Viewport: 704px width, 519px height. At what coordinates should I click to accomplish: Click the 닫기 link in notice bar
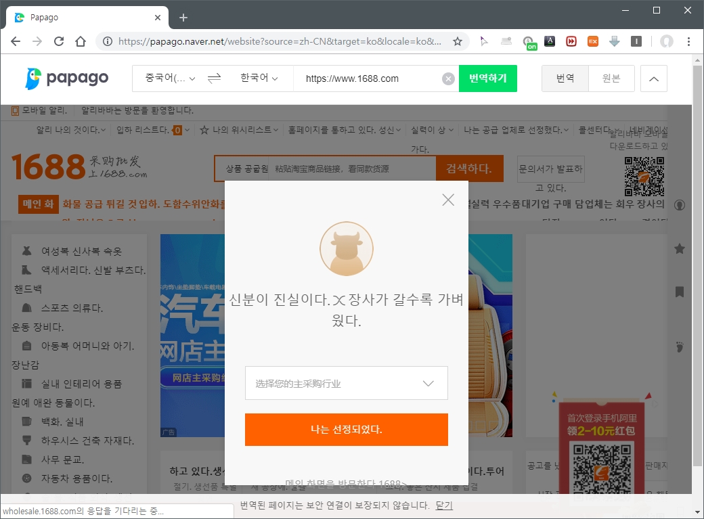[x=444, y=505]
